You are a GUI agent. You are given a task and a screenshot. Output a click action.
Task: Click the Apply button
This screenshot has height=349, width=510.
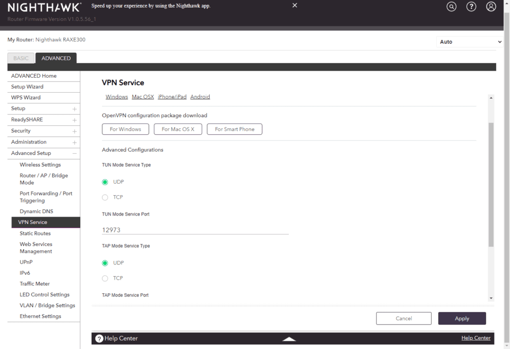462,319
